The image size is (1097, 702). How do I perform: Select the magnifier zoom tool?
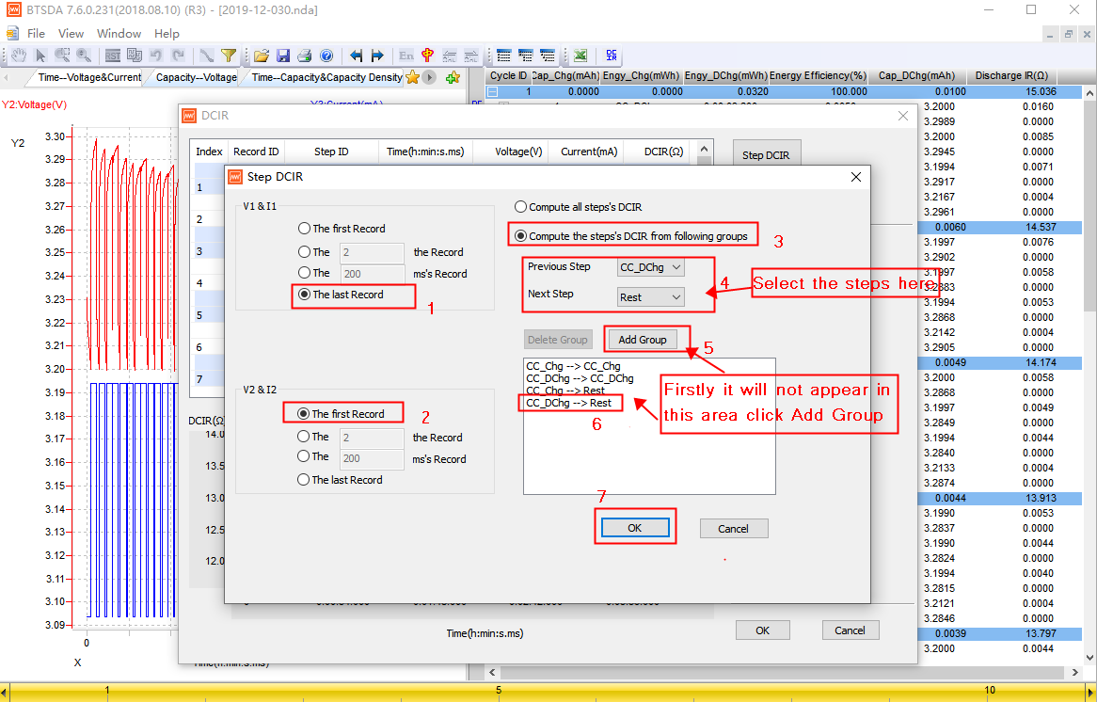[x=84, y=56]
